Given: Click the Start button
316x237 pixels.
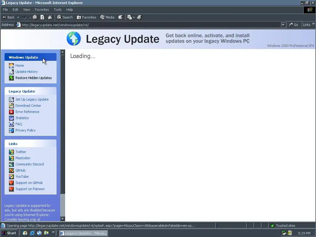Looking at the screenshot, I should [9, 233].
